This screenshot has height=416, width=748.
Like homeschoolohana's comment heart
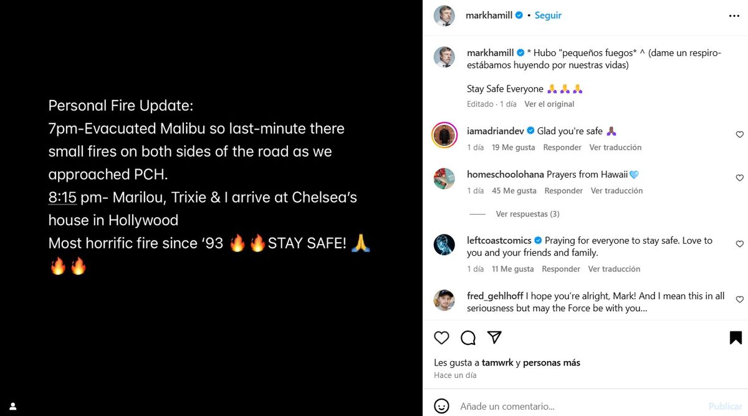[740, 177]
